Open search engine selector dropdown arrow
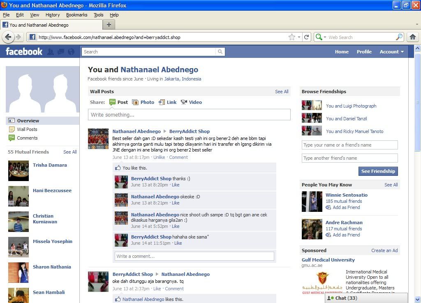Image resolution: width=421 pixels, height=303 pixels. (x=325, y=37)
